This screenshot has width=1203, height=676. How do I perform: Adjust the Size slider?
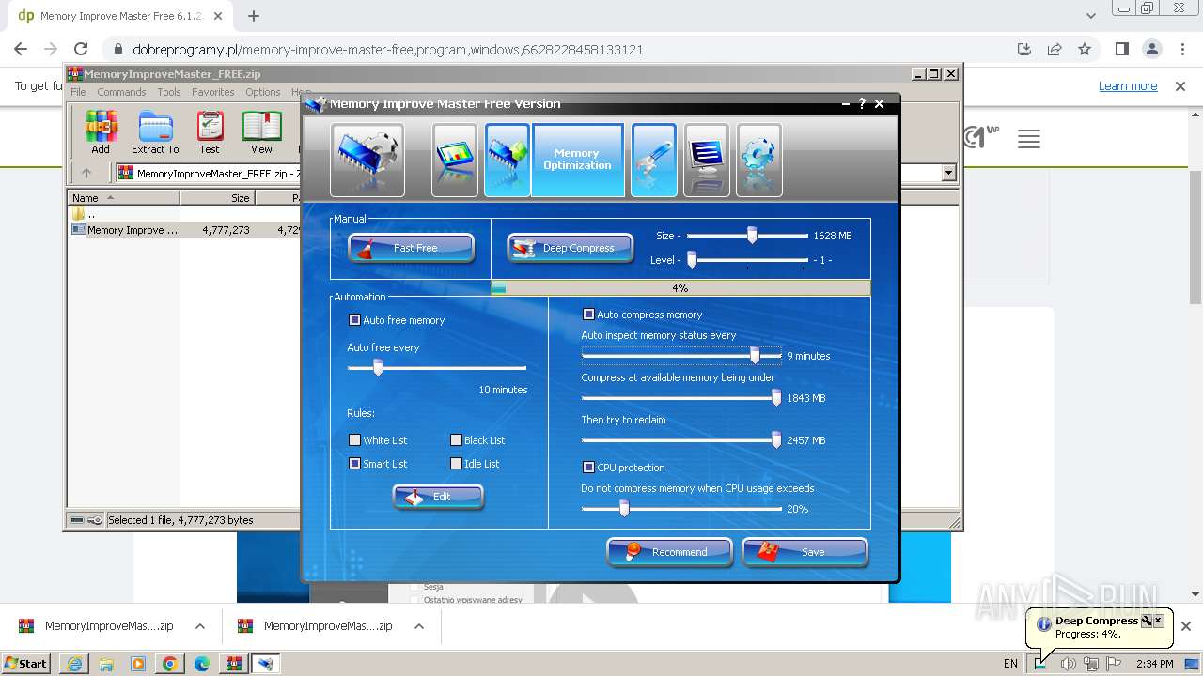click(752, 236)
